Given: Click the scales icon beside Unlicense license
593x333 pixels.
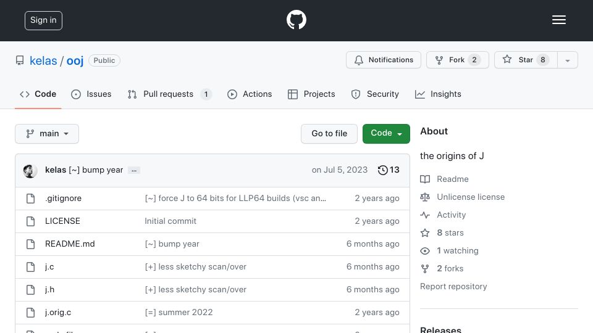Looking at the screenshot, I should point(425,197).
